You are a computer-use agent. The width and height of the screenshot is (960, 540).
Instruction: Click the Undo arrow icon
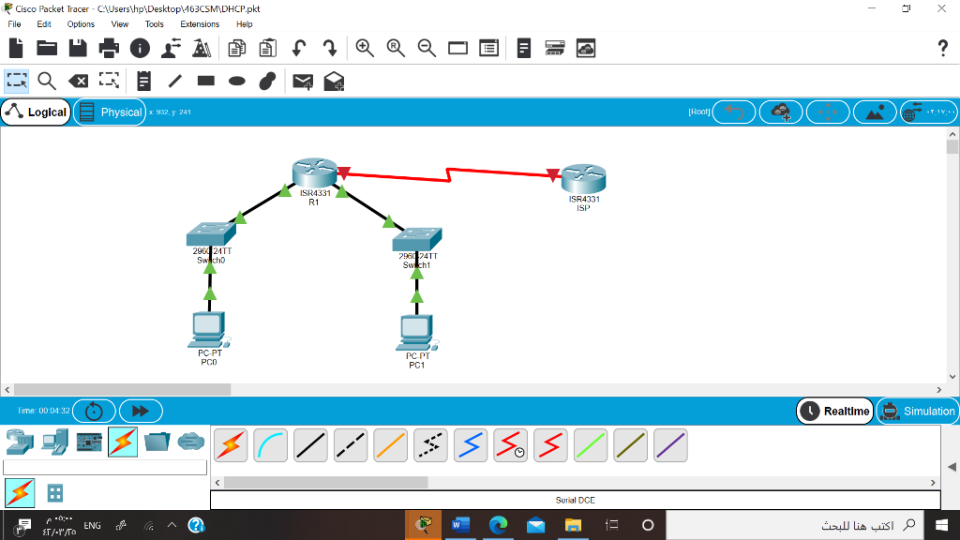[x=299, y=48]
